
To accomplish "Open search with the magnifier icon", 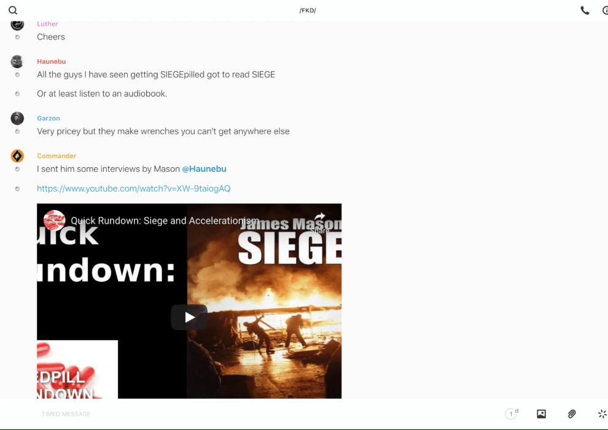I will (x=13, y=10).
